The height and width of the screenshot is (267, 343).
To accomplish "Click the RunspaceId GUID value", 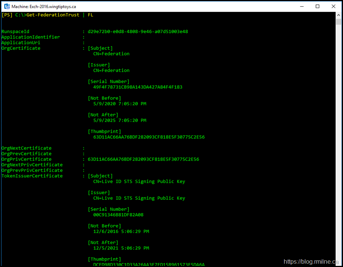I will click(138, 31).
